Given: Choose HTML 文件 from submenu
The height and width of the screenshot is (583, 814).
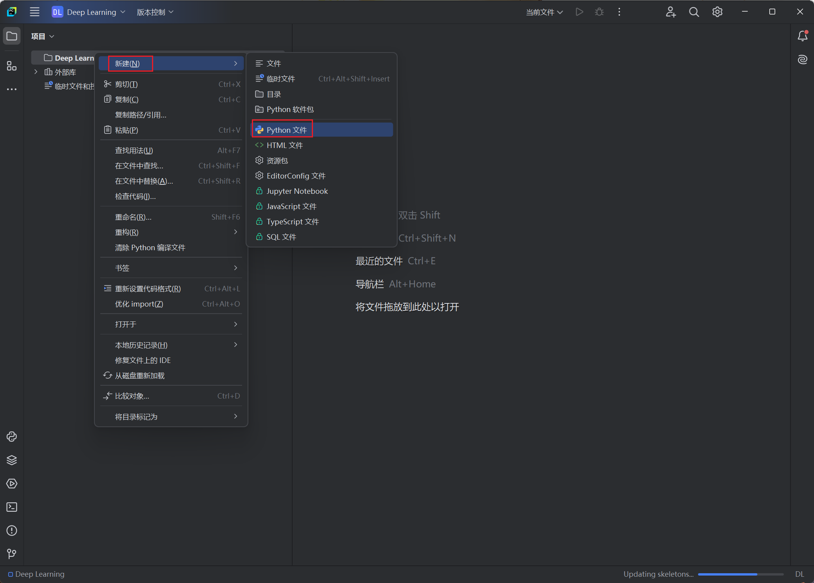Looking at the screenshot, I should 322,145.
